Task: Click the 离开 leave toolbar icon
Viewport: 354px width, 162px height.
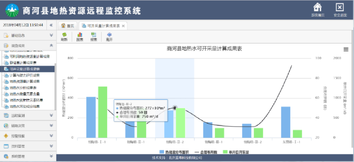Action: [109, 35]
